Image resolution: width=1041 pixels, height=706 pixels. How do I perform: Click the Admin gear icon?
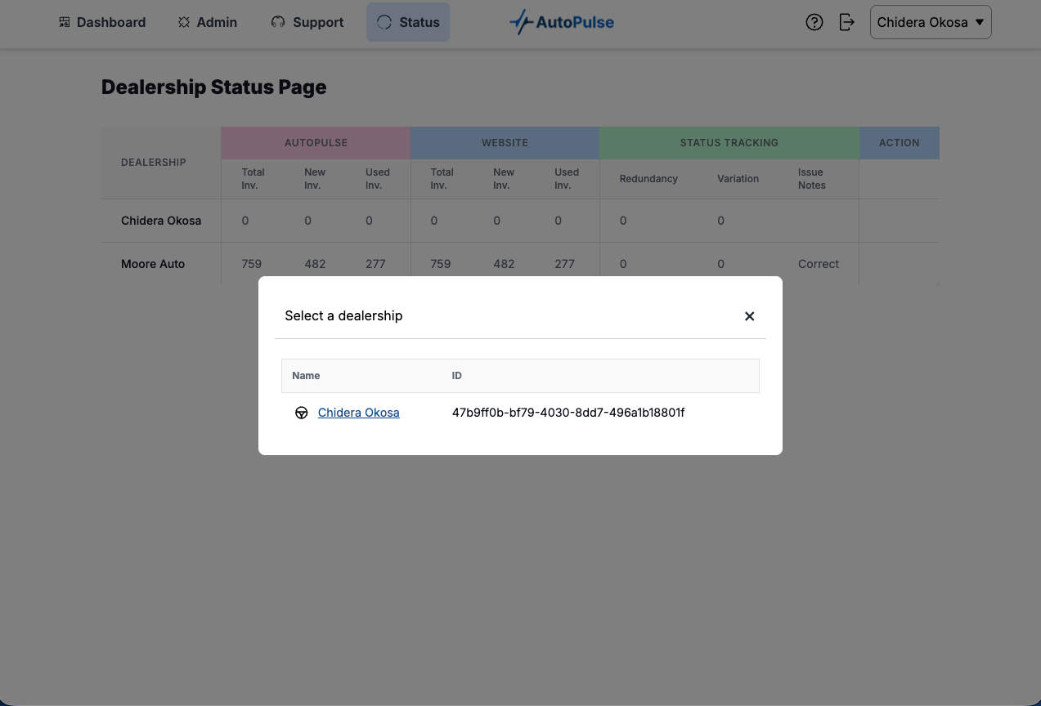pyautogui.click(x=184, y=23)
